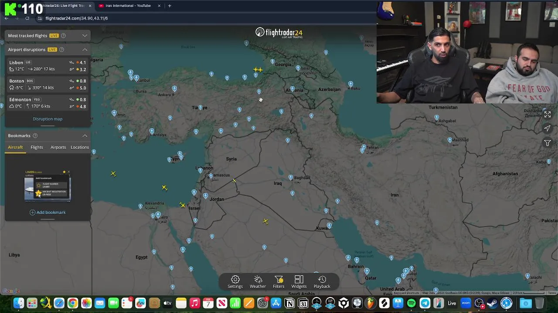Viewport: 558px width, 313px height.
Task: Open the Weather layer options
Action: tap(258, 282)
